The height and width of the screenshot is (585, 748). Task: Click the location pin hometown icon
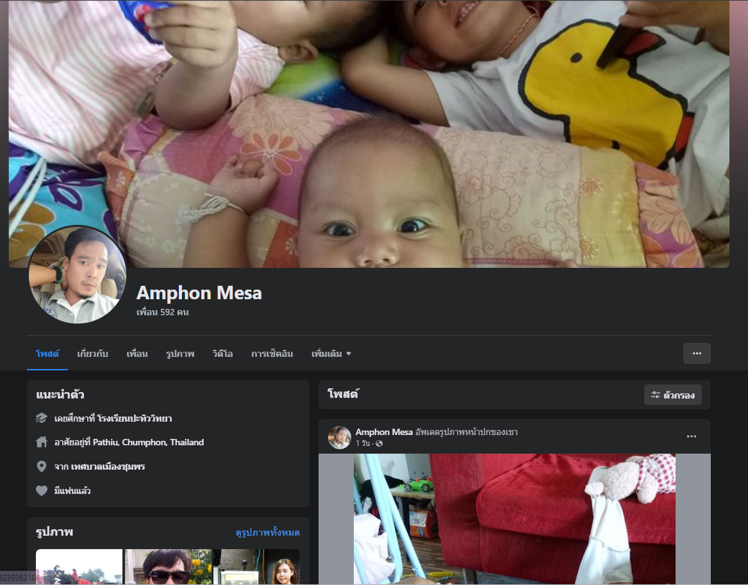(x=42, y=466)
